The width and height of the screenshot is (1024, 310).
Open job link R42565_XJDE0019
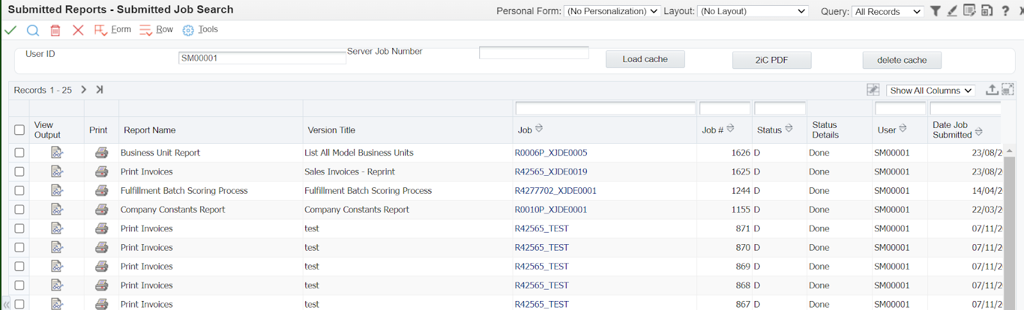point(551,171)
